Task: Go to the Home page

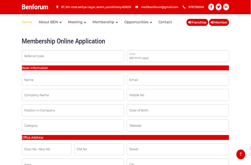Action: pos(27,22)
